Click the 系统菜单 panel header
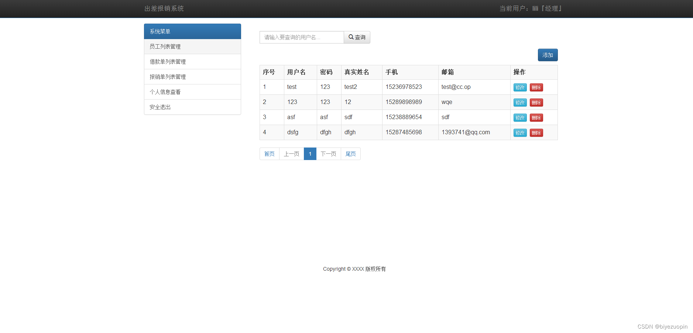 (192, 31)
